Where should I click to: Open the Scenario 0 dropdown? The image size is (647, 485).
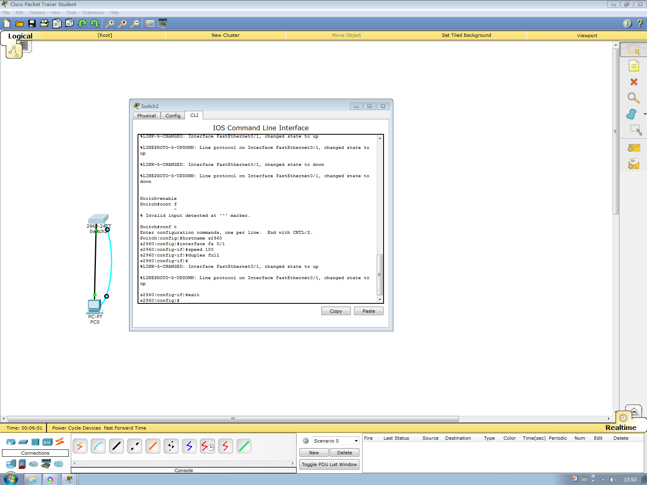point(335,441)
